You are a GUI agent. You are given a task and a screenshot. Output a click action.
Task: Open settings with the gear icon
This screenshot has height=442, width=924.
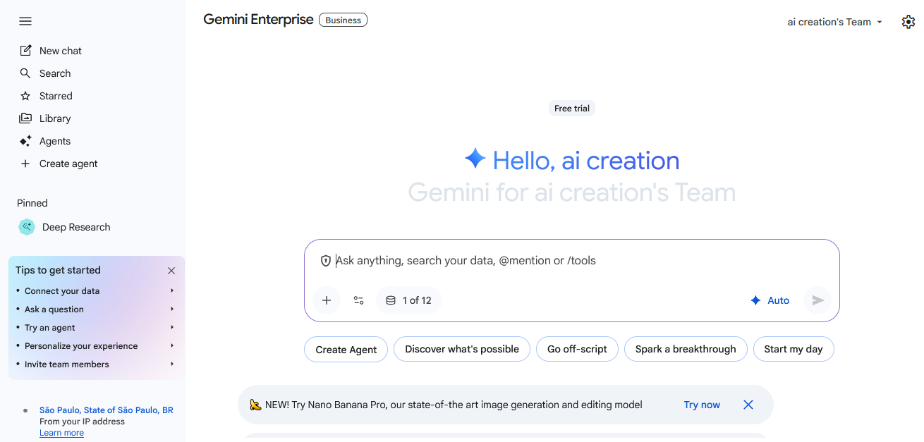point(908,22)
